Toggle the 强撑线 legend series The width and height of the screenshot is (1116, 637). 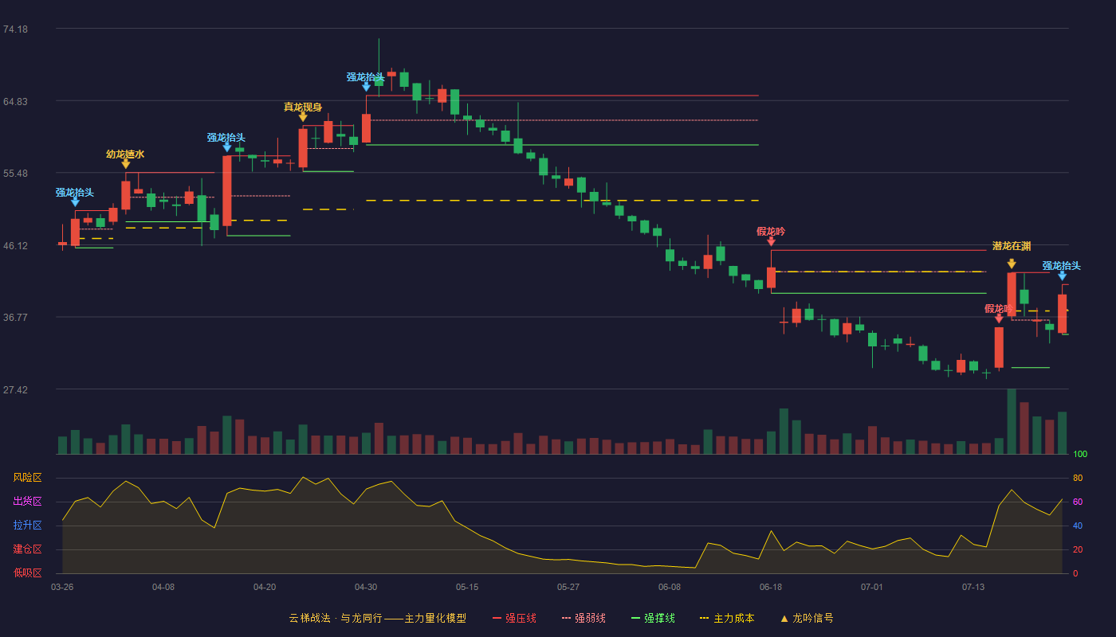coord(653,618)
